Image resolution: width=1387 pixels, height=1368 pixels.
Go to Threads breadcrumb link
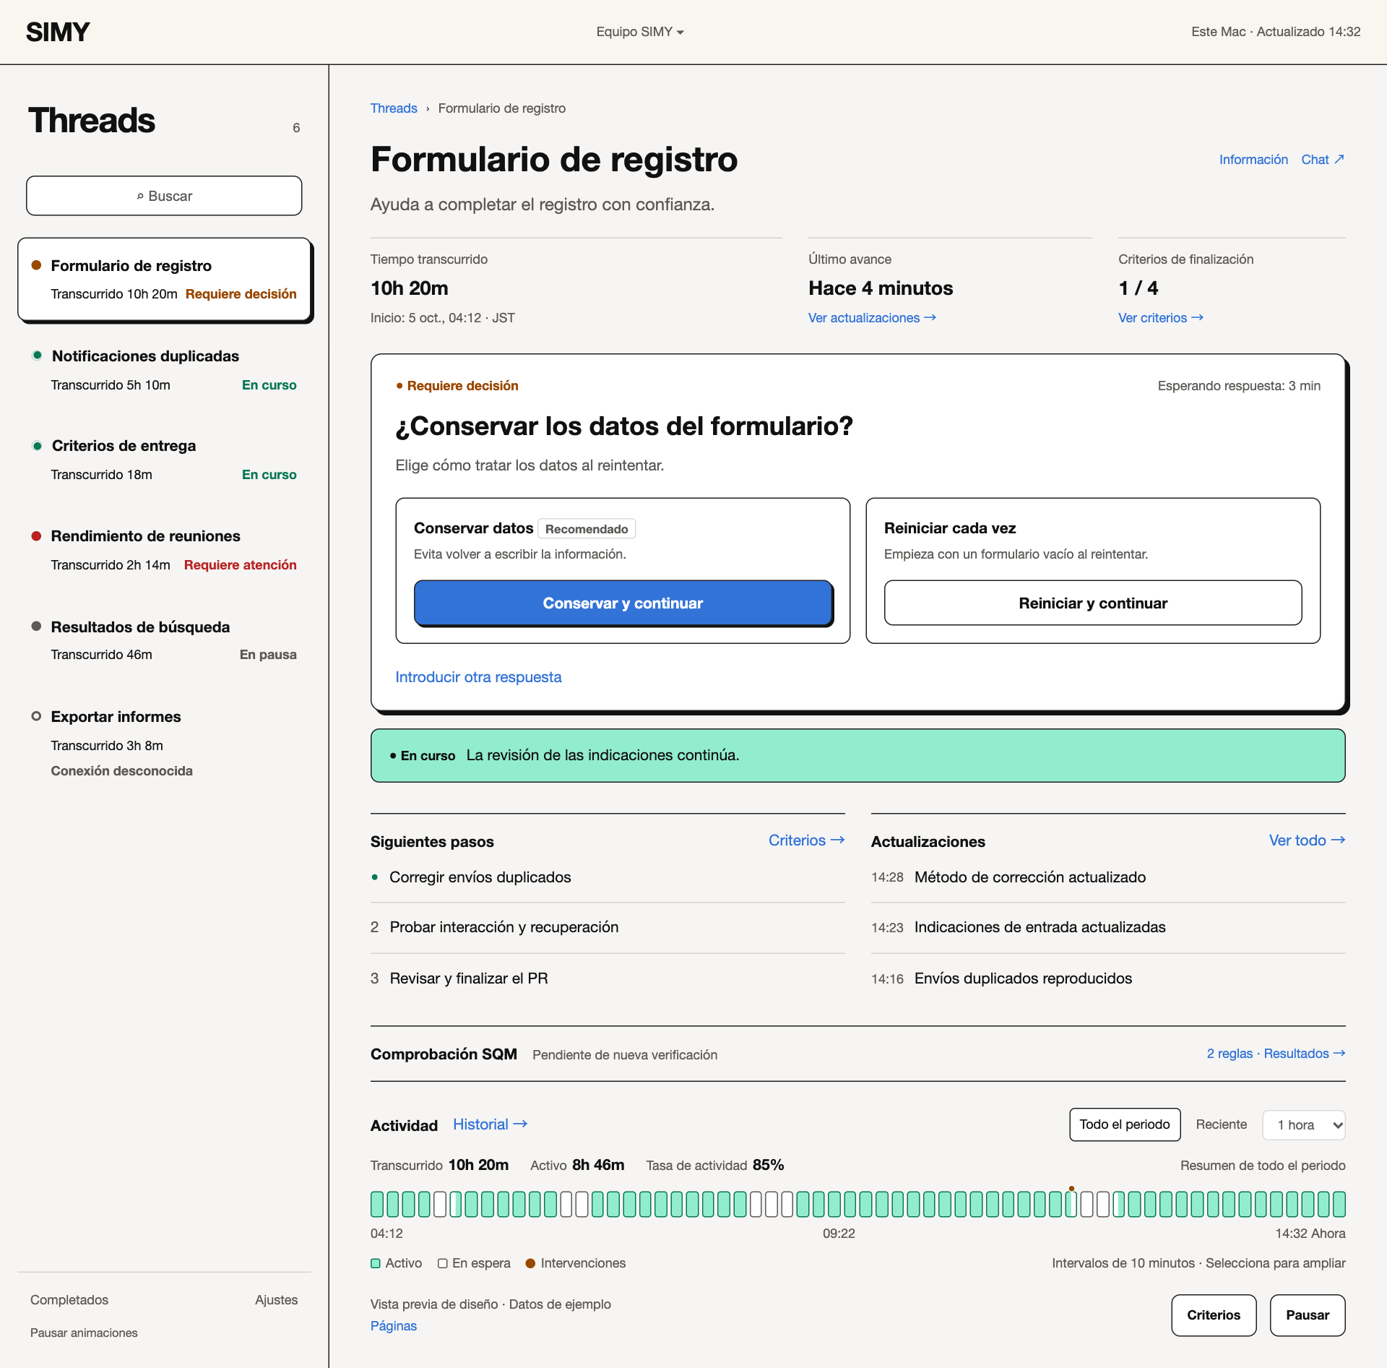[x=394, y=108]
